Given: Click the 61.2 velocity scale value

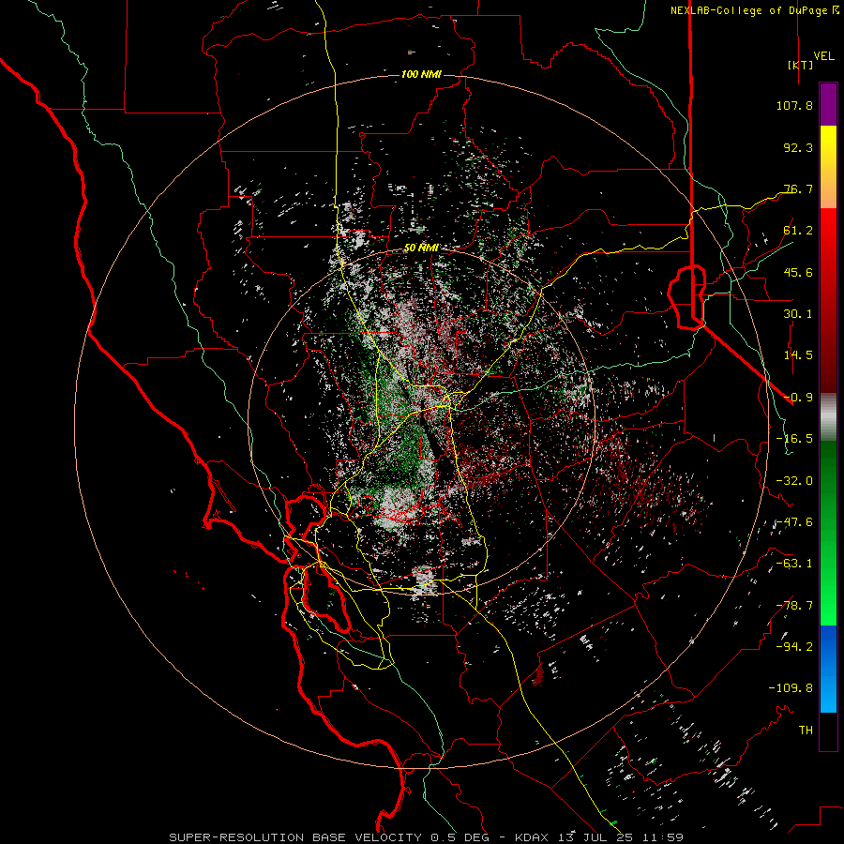Looking at the screenshot, I should point(798,231).
